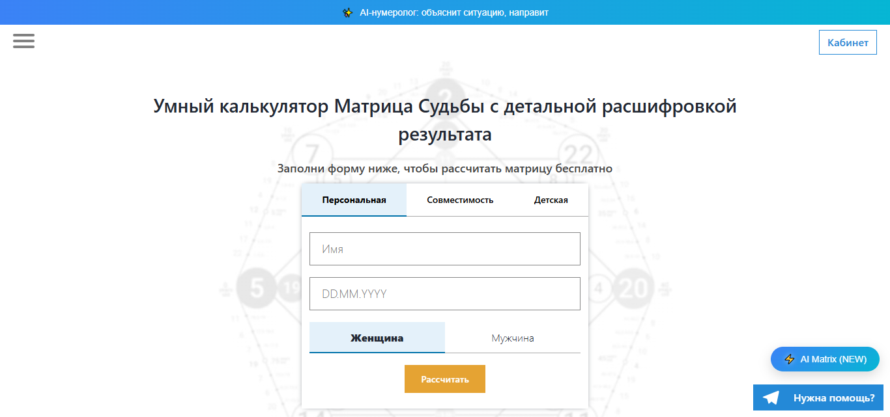Focus the Имя input field
Screen dimensions: 890x417
coord(445,249)
